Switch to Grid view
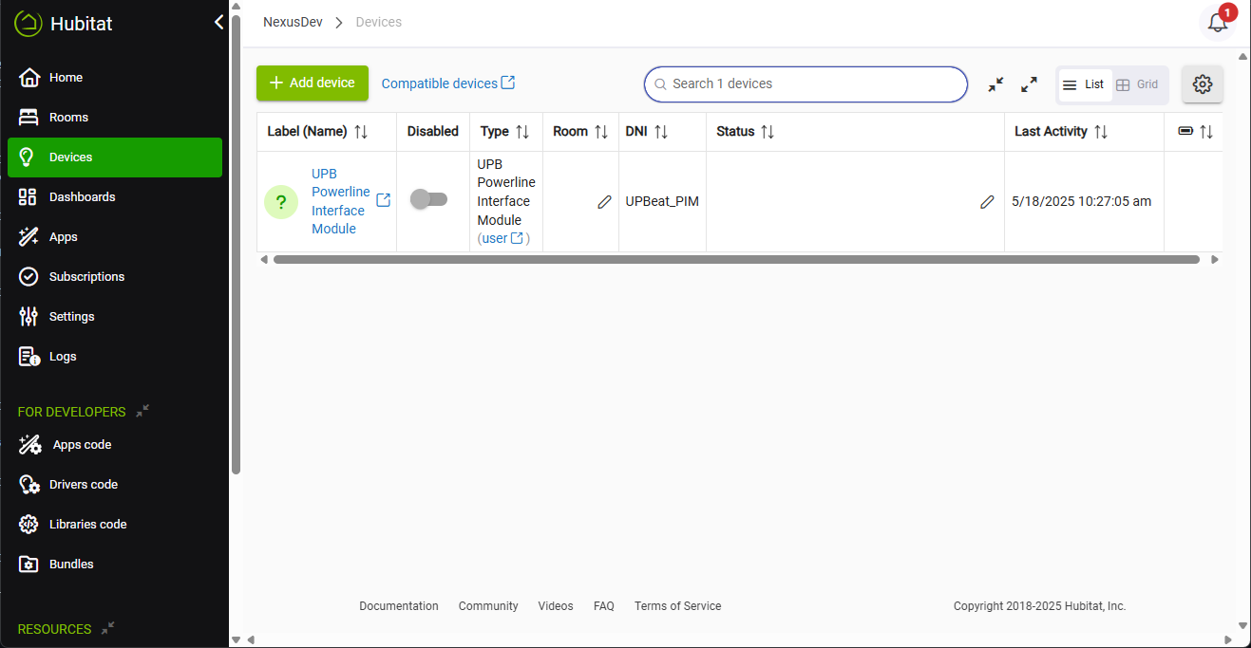The height and width of the screenshot is (648, 1251). 1137,84
